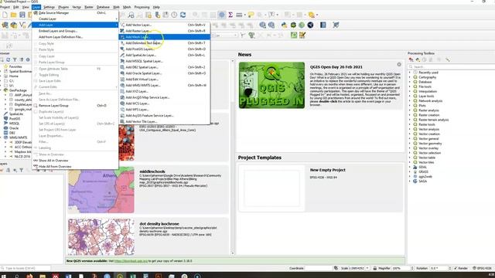Adjust the Magnifier spin box arrows
Viewport: 495px width, 278px height.
click(412, 268)
